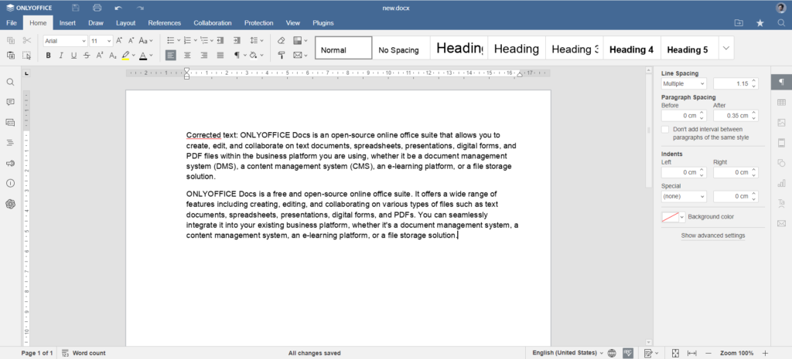Image resolution: width=792 pixels, height=359 pixels.
Task: Open the Table settings icon in the right sidebar
Action: 781,103
